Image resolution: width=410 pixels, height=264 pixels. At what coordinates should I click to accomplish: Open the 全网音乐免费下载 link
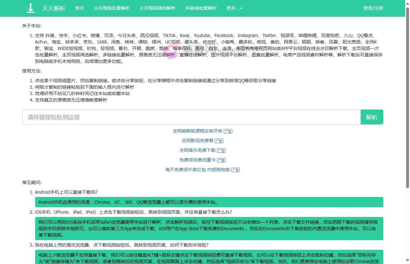point(197,150)
